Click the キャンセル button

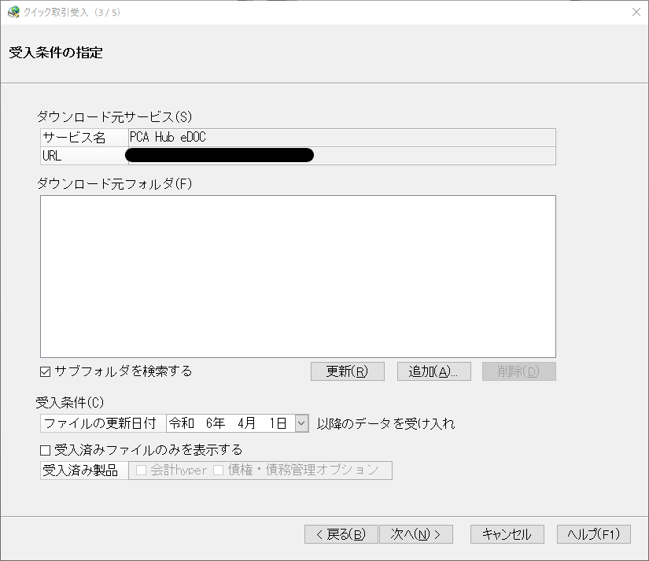click(507, 534)
